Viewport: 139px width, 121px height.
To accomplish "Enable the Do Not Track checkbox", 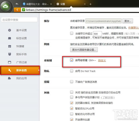I will point(72,71).
